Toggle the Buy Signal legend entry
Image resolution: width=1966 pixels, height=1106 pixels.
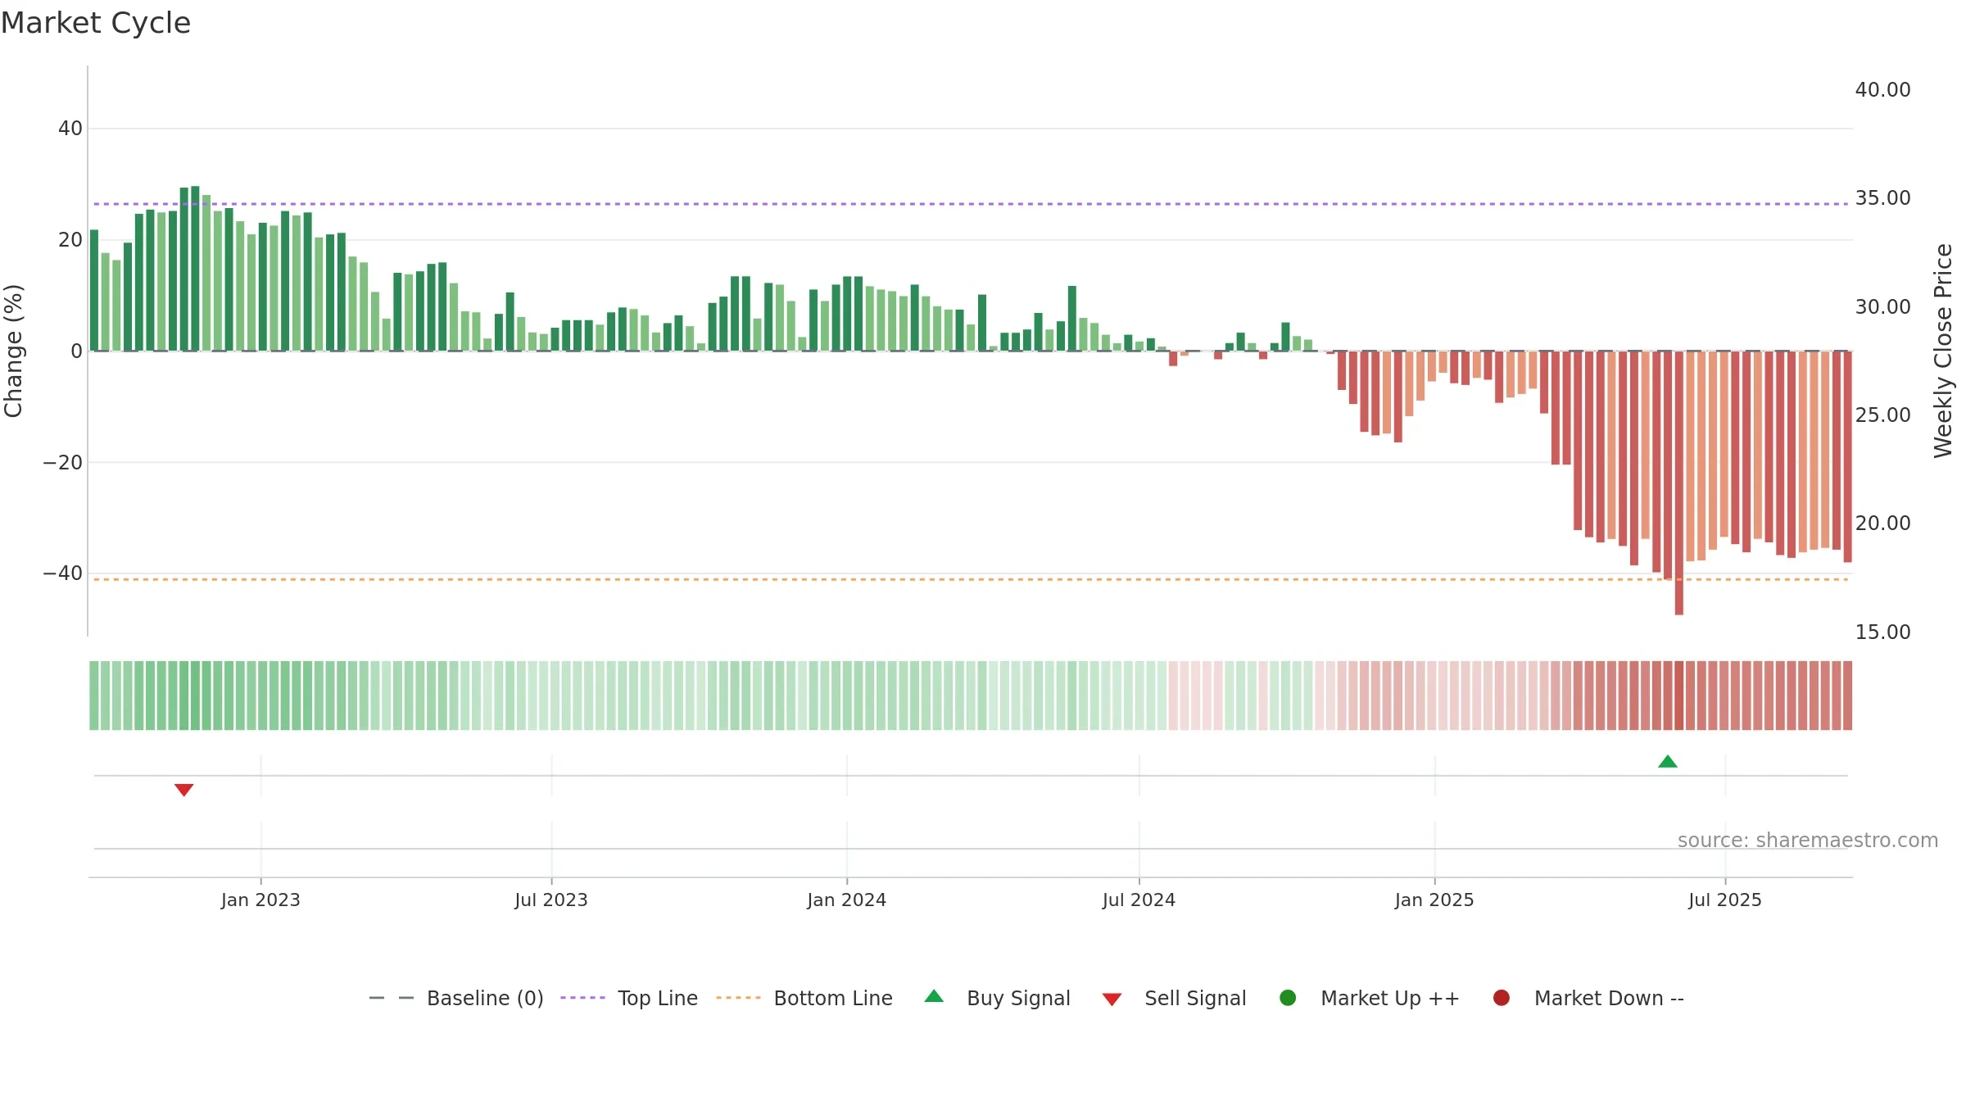pyautogui.click(x=997, y=998)
